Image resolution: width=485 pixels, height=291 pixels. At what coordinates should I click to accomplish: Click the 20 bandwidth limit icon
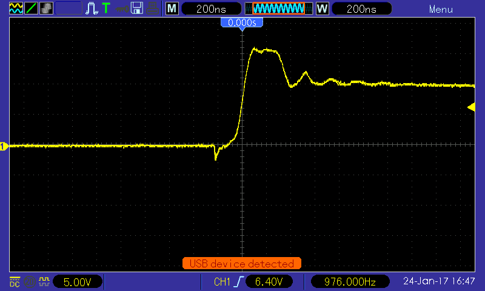[29, 282]
